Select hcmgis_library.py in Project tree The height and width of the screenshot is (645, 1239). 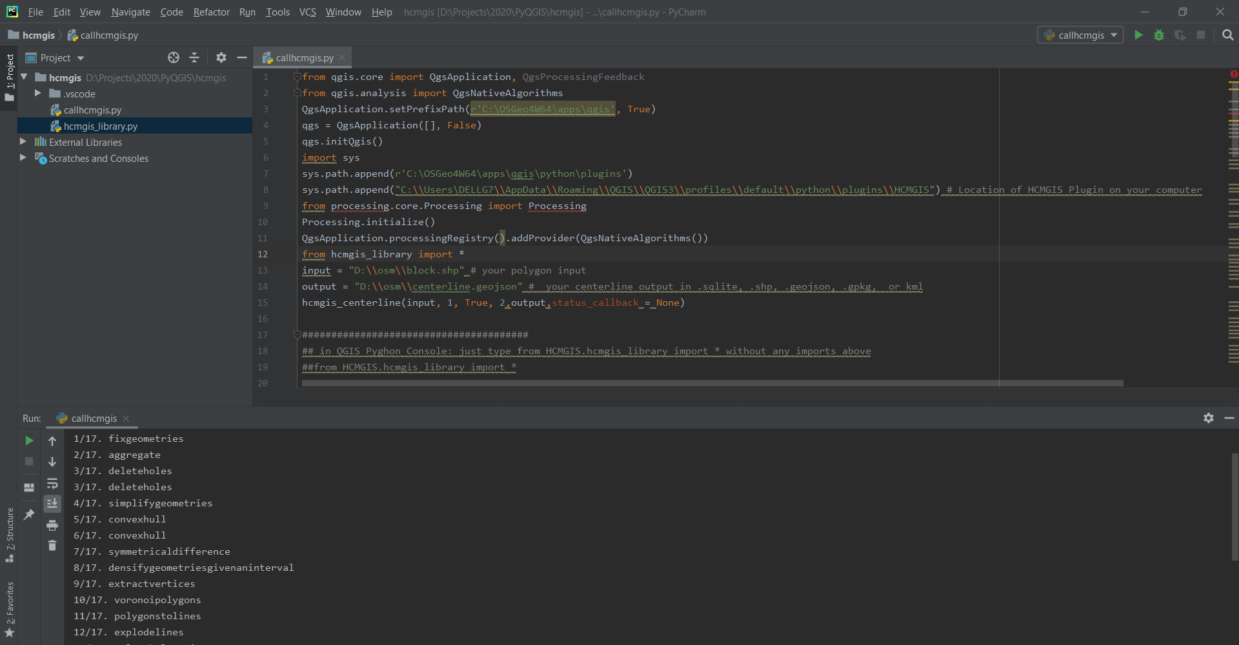coord(101,126)
